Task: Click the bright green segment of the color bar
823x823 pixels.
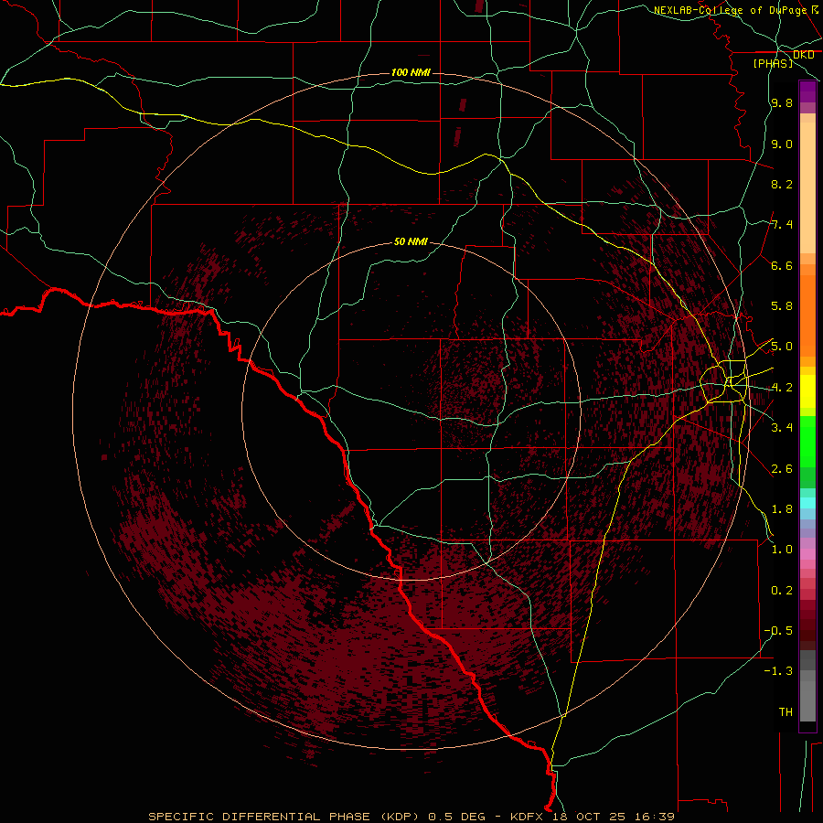Action: click(x=807, y=442)
